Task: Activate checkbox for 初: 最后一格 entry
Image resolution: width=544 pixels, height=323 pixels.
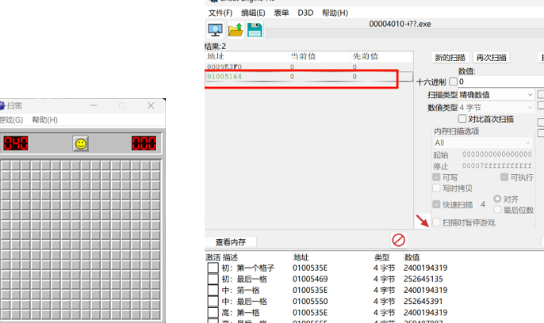Action: 213,279
